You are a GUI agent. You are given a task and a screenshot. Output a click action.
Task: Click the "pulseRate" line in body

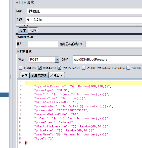click(65, 130)
